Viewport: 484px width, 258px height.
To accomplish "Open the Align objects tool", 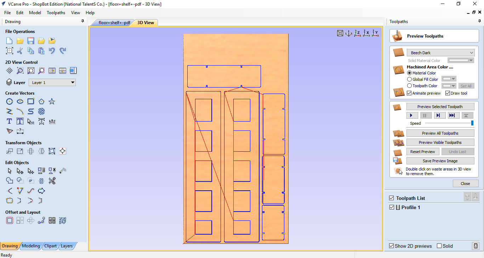I will (x=63, y=151).
